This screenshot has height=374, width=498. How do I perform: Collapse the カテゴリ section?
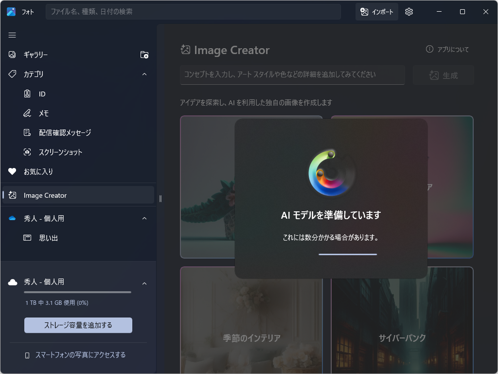pos(144,74)
